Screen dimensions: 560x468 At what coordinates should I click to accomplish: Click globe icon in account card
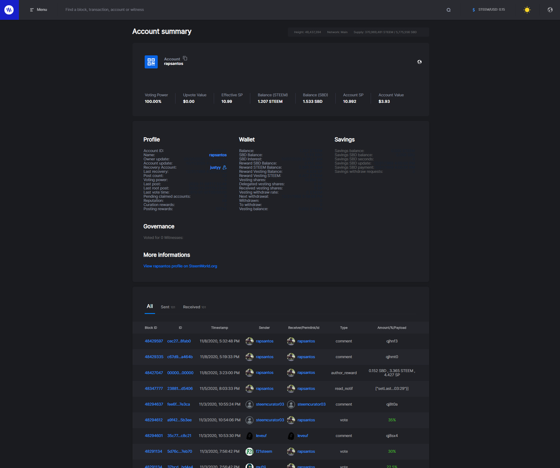click(420, 62)
